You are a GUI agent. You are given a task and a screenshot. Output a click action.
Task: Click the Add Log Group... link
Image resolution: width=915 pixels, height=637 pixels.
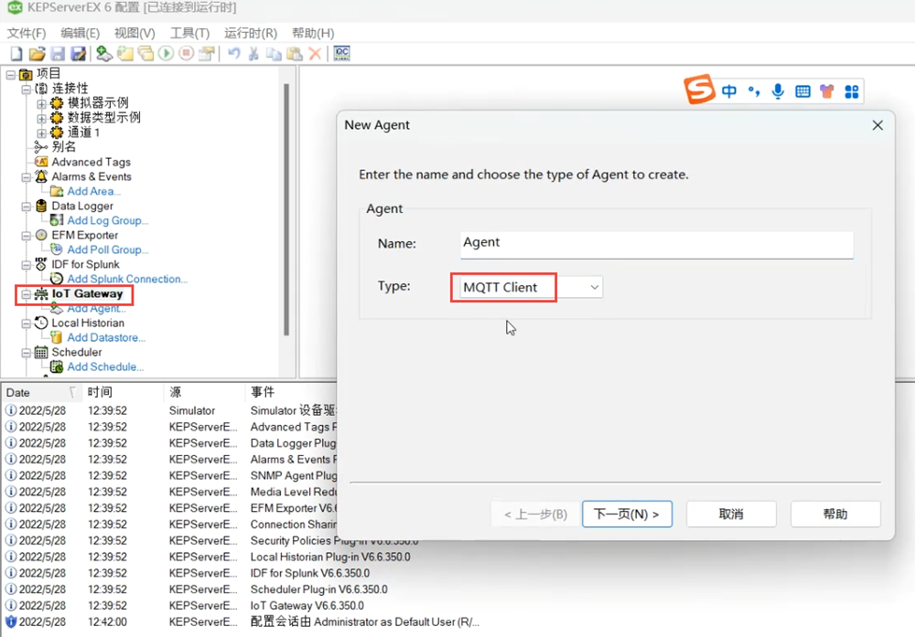pos(108,220)
